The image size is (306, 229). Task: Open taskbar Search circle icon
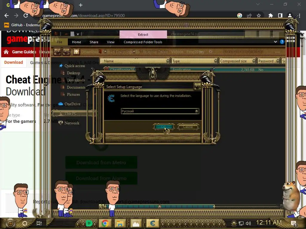pyautogui.click(x=25, y=223)
